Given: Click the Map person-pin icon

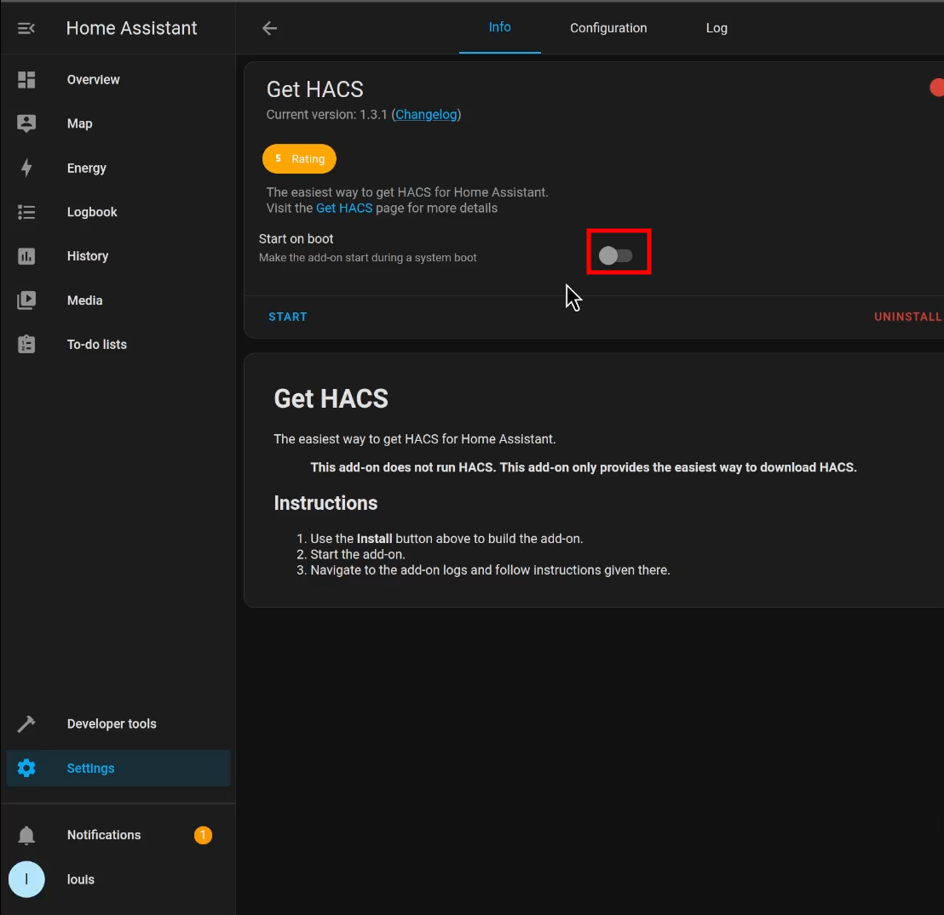Looking at the screenshot, I should point(26,123).
